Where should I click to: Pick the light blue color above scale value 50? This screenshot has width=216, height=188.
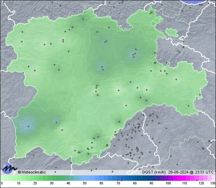[85, 178]
